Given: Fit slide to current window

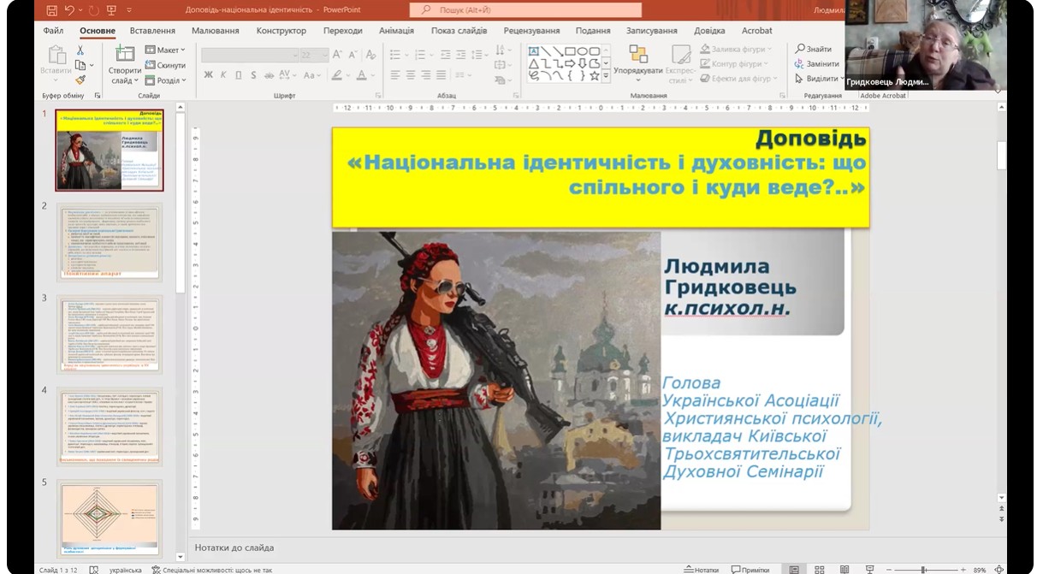Looking at the screenshot, I should coord(999,569).
